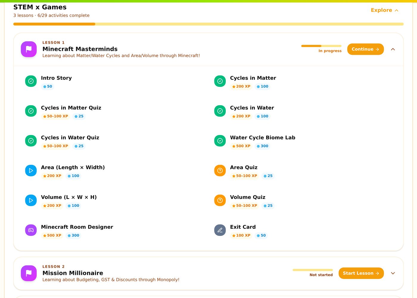417x298 pixels.
Task: Open the Exit Card pencil icon
Action: (x=220, y=230)
